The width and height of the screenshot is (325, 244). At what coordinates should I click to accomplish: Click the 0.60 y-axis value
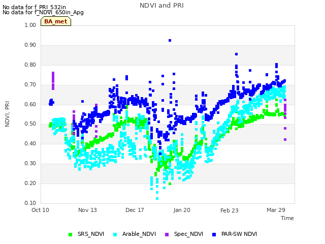[30, 104]
